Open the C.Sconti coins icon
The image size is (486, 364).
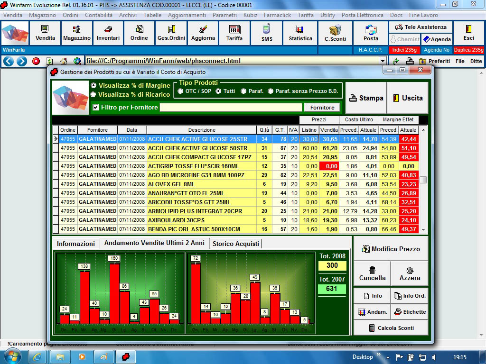pos(335,33)
